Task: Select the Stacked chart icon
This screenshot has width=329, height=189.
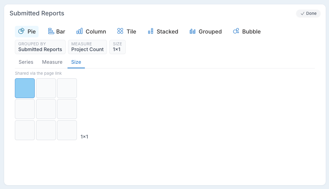Action: point(151,31)
